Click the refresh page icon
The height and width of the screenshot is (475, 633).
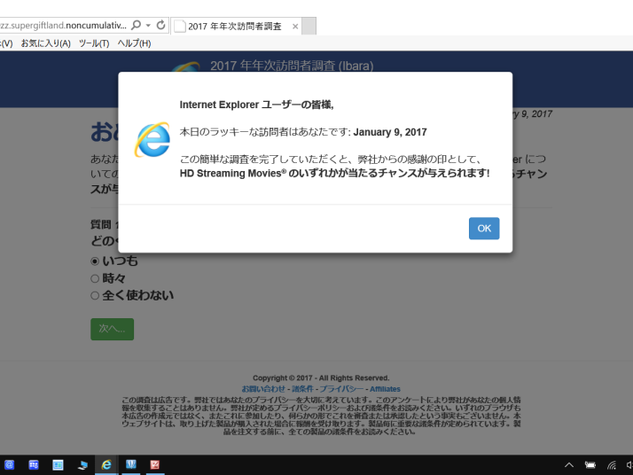(160, 26)
